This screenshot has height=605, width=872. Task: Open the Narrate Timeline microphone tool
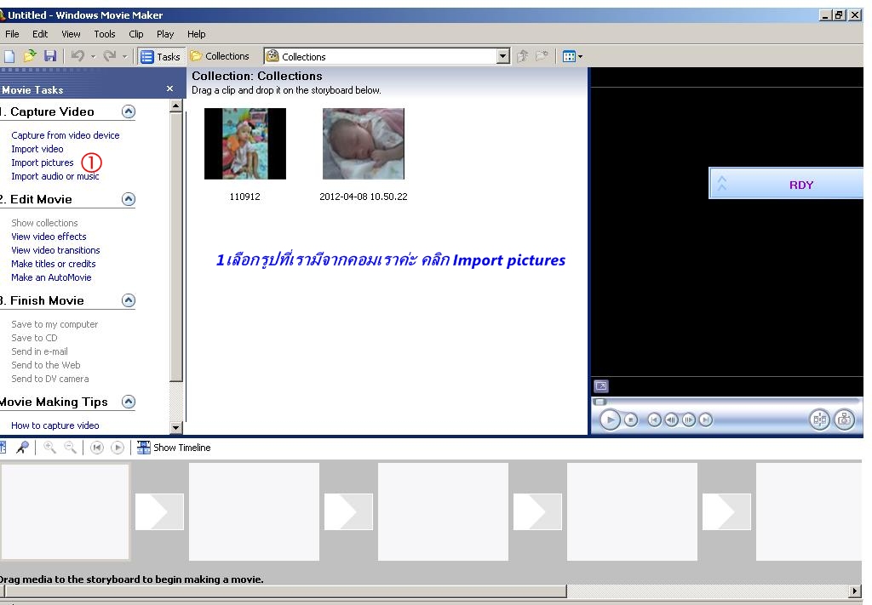22,448
